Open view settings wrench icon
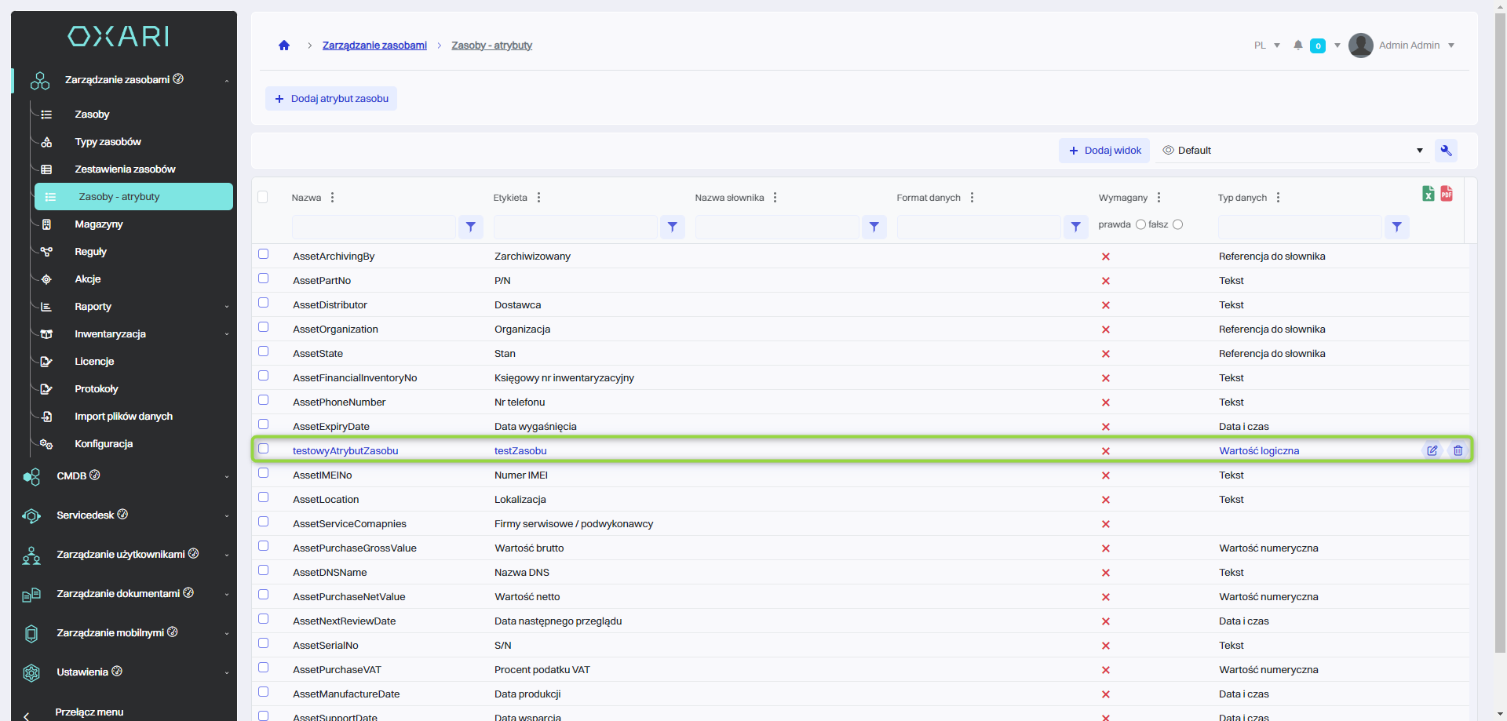This screenshot has height=721, width=1507. (1446, 151)
